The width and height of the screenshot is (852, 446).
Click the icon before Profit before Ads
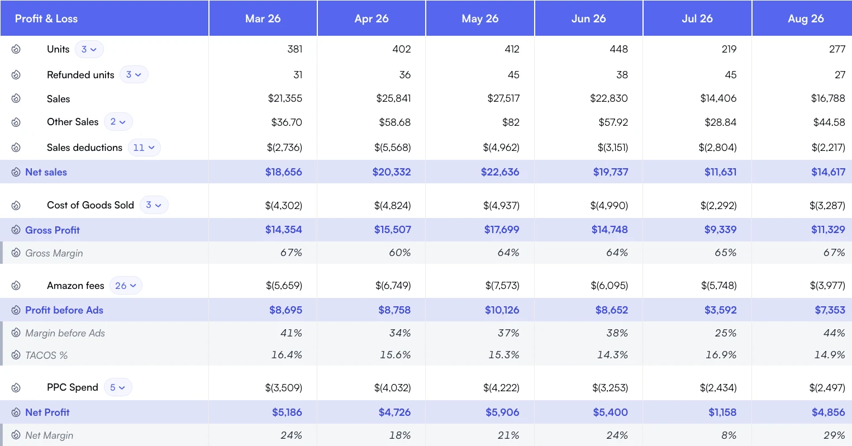[x=16, y=310]
